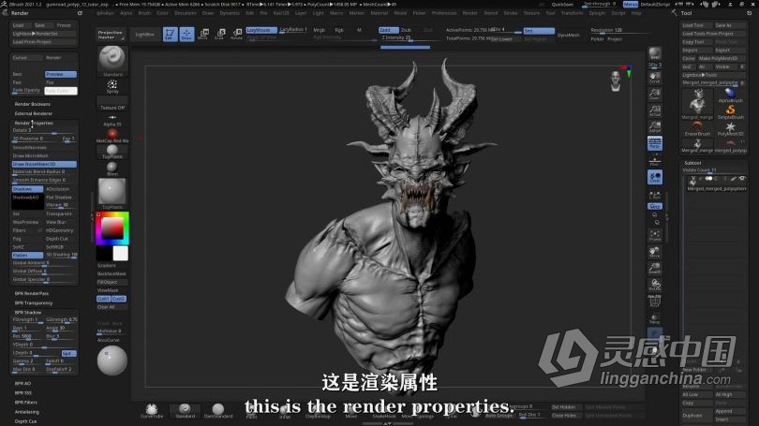Open the Preferences menu

444,13
